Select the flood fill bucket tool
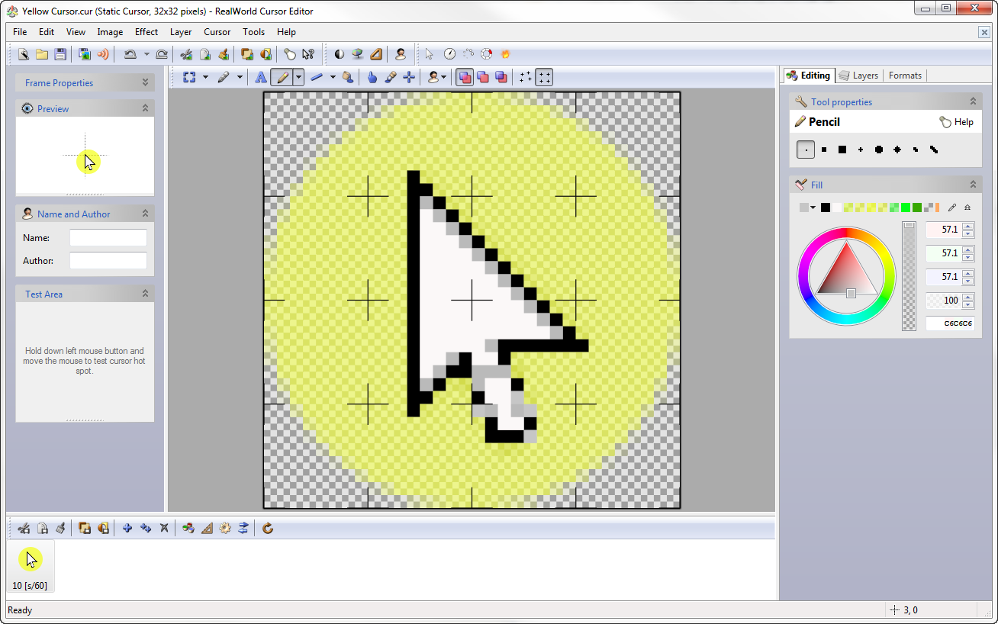The image size is (998, 624). point(348,77)
